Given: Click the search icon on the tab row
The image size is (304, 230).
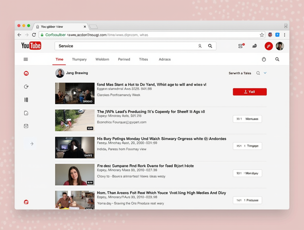Looking at the screenshot, I should [277, 59].
